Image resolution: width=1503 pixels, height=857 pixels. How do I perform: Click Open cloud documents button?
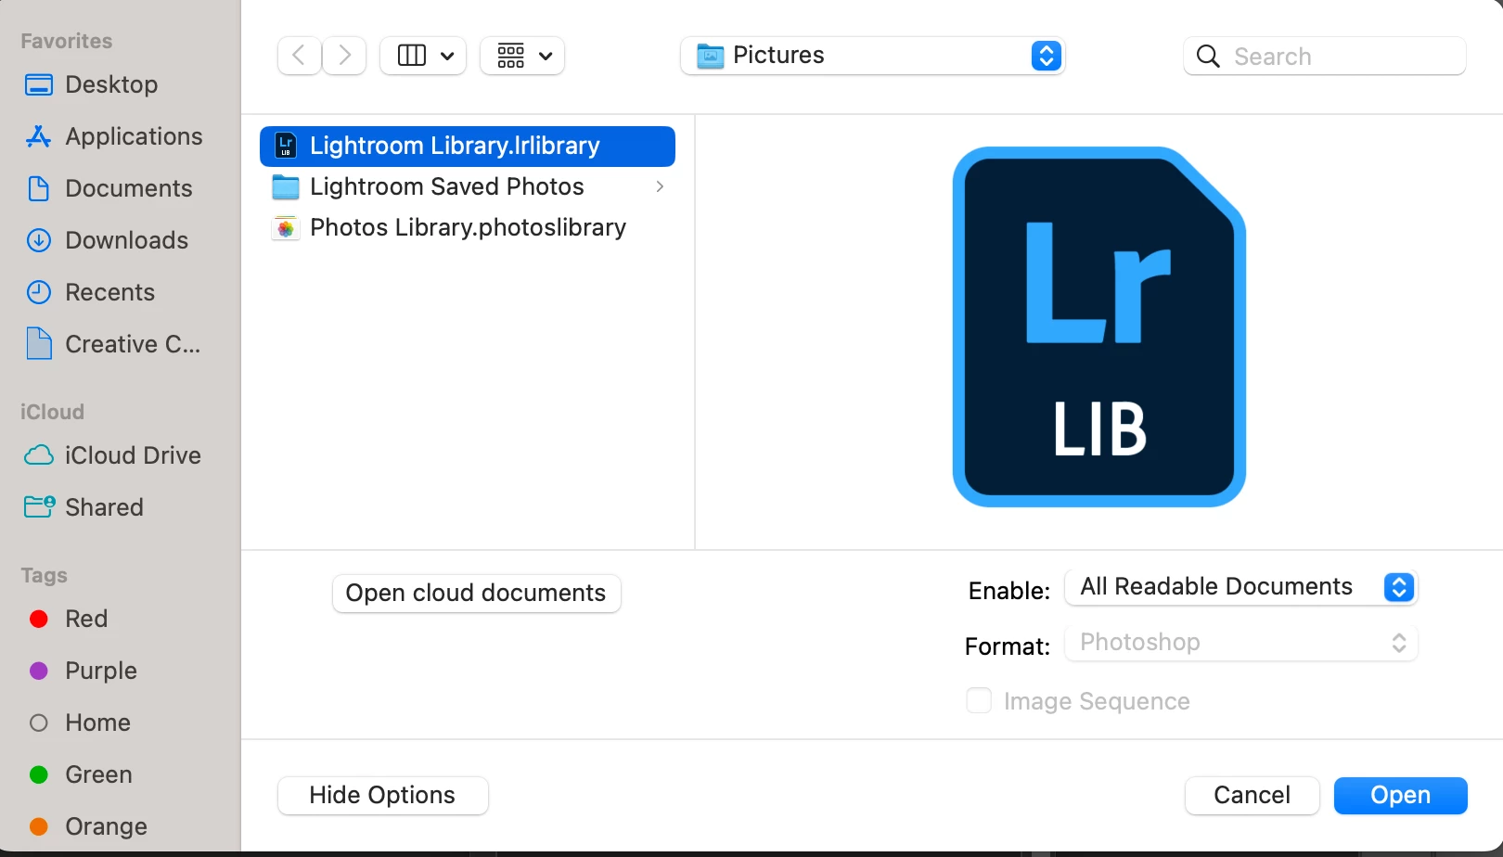[476, 594]
